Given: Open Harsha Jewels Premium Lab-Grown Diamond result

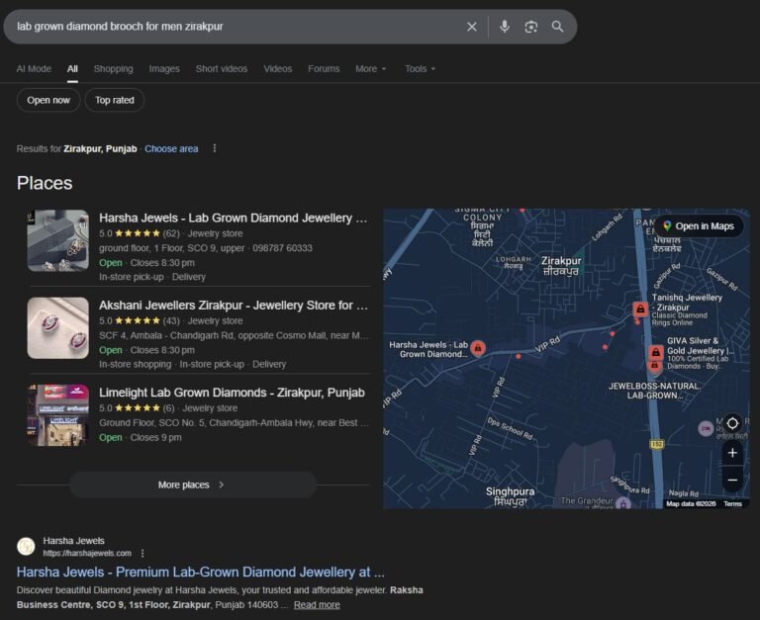Looking at the screenshot, I should [x=201, y=573].
